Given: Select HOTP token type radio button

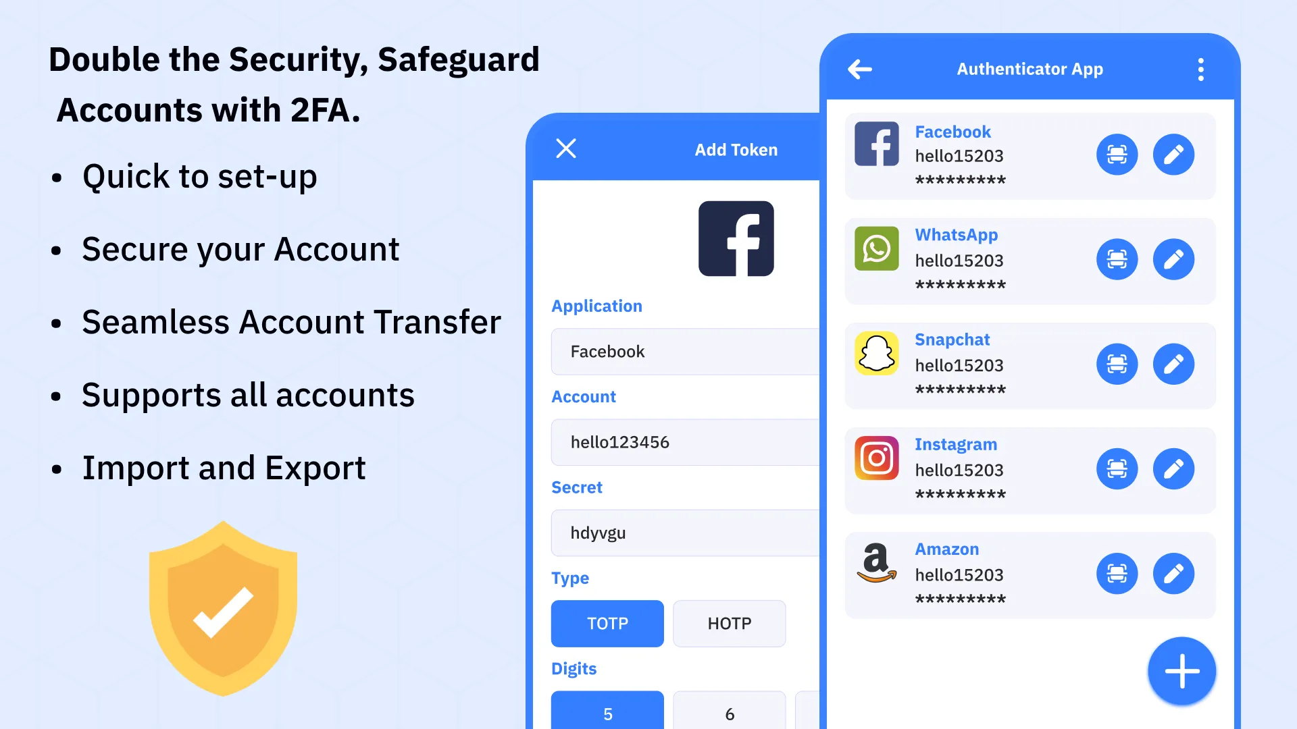Looking at the screenshot, I should click(x=730, y=623).
